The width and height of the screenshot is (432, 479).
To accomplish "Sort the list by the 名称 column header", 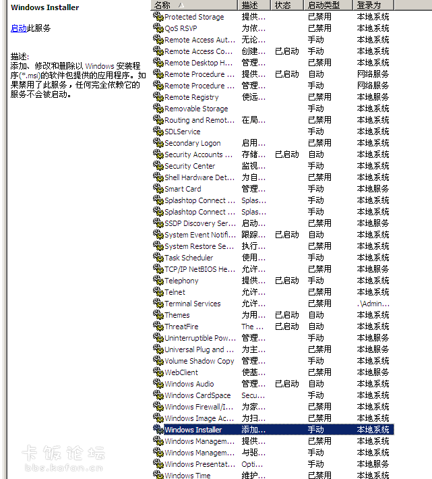I will (193, 5).
